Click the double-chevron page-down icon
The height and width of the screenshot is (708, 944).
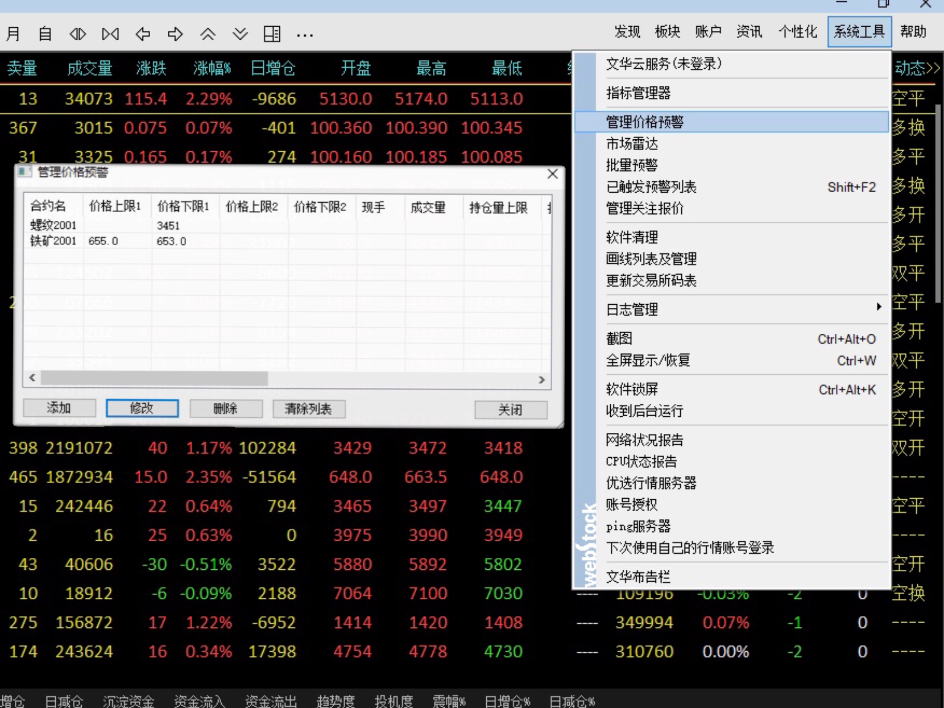point(240,34)
